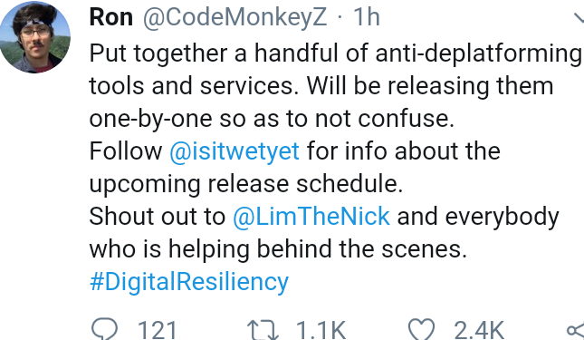Tap the share icon at bottom right

[x=576, y=330]
